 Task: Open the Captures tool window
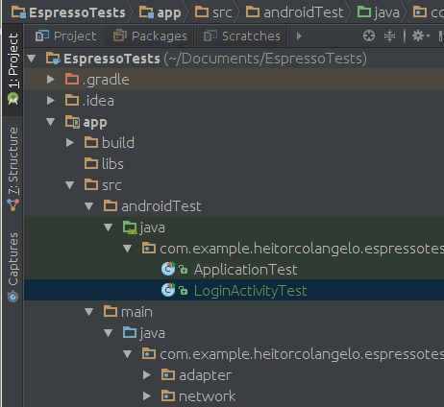pos(12,266)
